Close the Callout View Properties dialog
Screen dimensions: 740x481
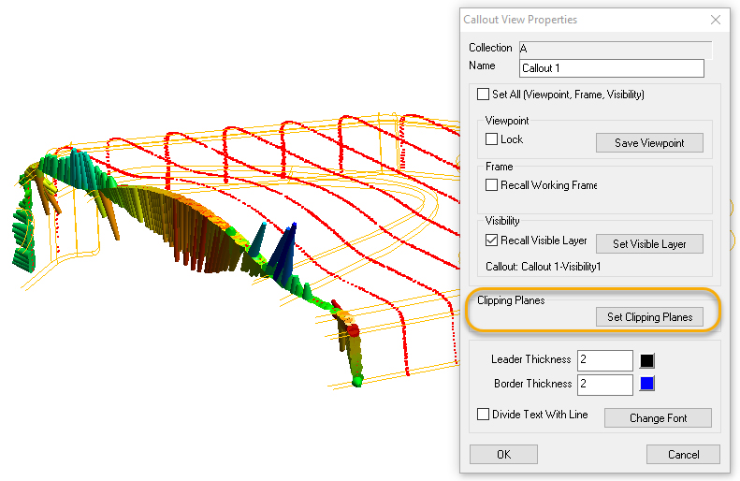pyautogui.click(x=716, y=20)
